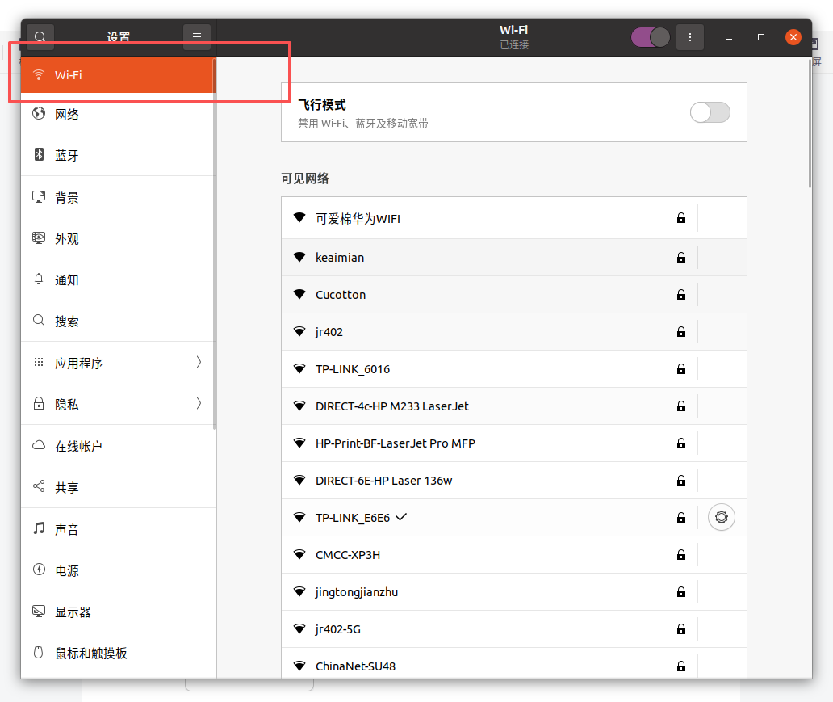Connect to the CMCC-XP3H network
Image resolution: width=833 pixels, height=702 pixels.
point(513,555)
